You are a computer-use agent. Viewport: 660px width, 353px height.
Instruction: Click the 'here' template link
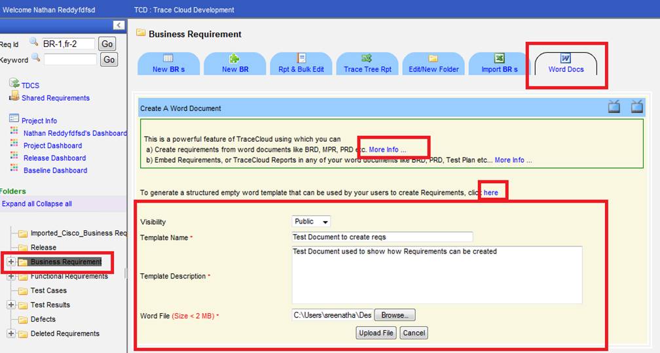click(490, 193)
